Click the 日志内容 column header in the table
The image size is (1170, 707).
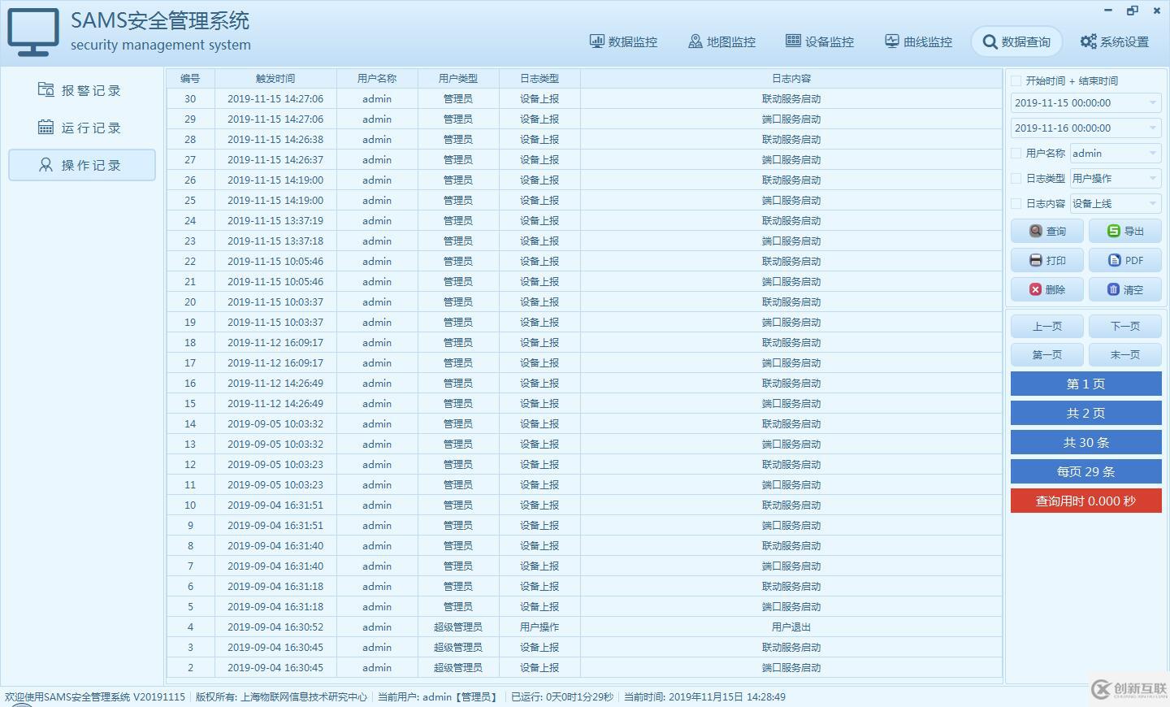pyautogui.click(x=791, y=78)
